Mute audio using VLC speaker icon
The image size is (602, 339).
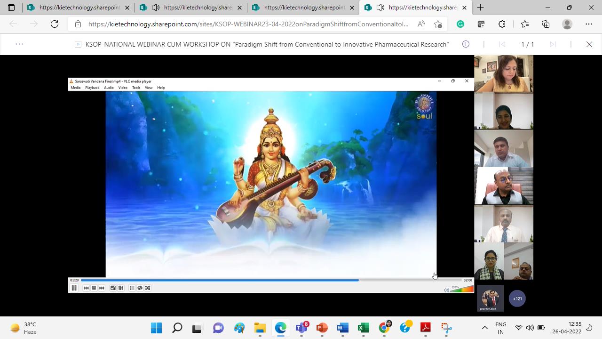[x=446, y=290]
